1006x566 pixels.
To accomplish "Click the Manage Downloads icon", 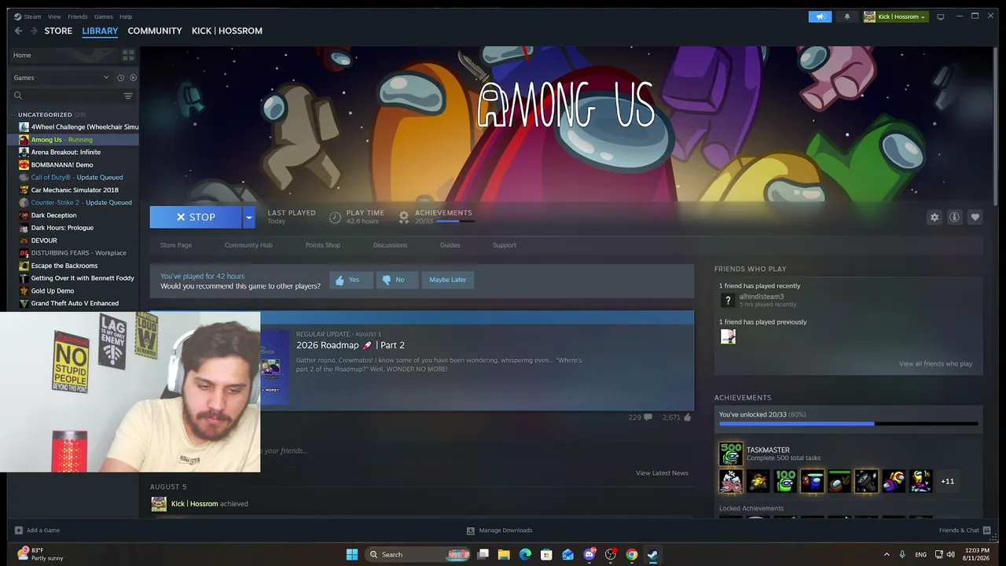I will [x=471, y=531].
